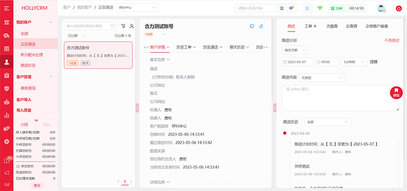Collapse the 我的客户 sidebar section
The height and width of the screenshot is (191, 407).
click(x=51, y=22)
